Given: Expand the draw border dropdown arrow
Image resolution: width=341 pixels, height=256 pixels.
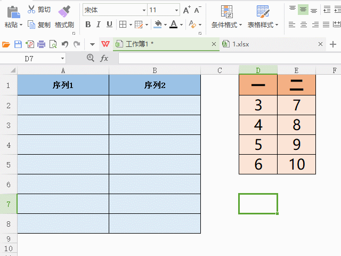Looking at the screenshot, I should point(147,25).
